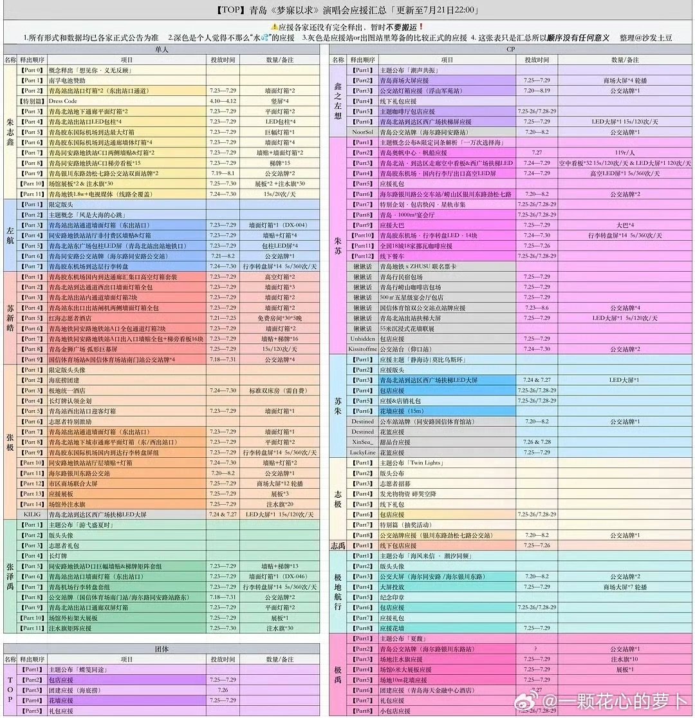Click the 张极 name cell
The image size is (695, 718).
10,442
